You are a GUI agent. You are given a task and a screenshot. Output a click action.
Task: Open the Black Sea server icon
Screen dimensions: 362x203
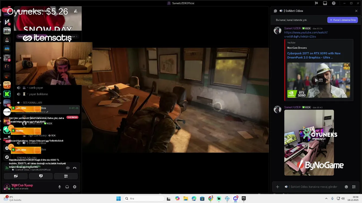point(7,112)
